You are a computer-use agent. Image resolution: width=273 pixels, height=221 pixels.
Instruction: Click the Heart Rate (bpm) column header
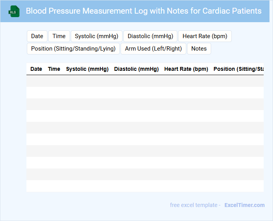186,69
